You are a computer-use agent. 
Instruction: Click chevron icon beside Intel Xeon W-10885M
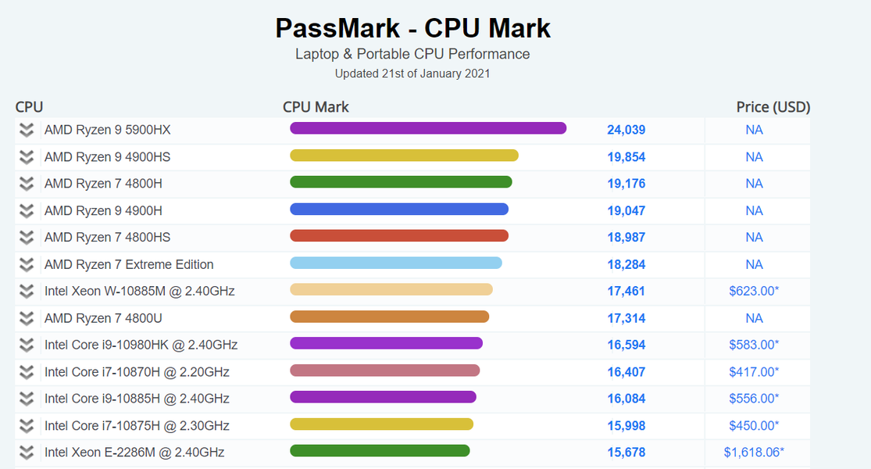coord(27,292)
